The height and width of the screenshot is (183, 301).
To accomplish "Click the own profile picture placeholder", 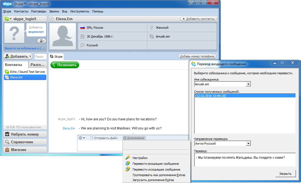I will click(14, 33).
